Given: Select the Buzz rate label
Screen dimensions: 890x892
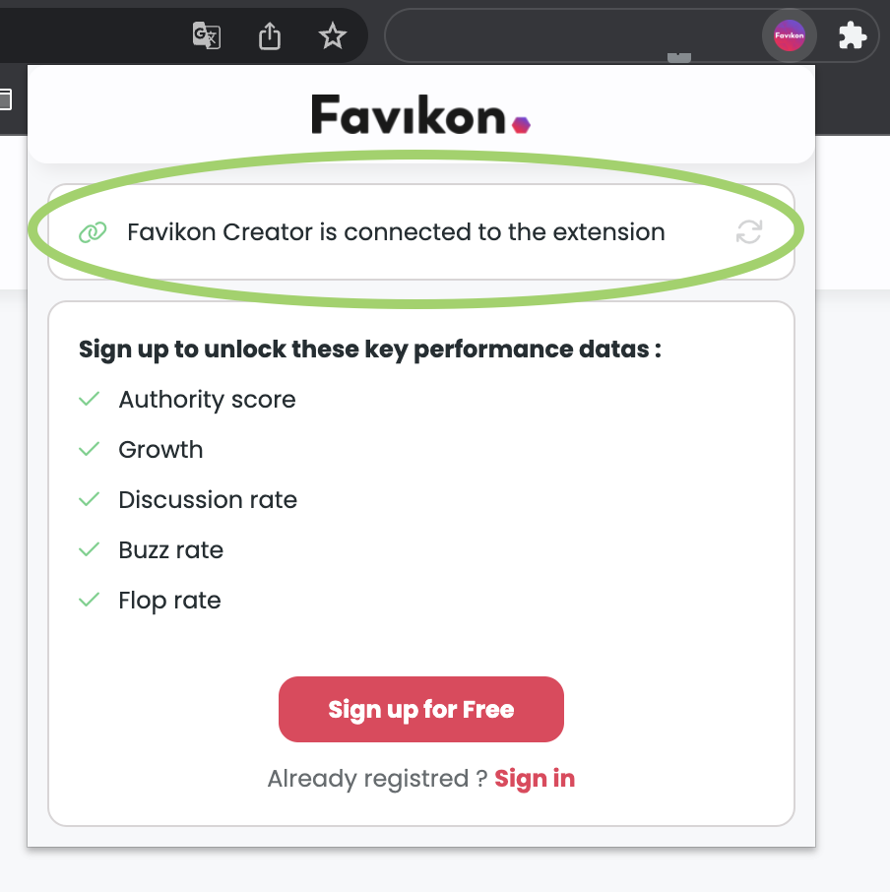Looking at the screenshot, I should point(170,549).
